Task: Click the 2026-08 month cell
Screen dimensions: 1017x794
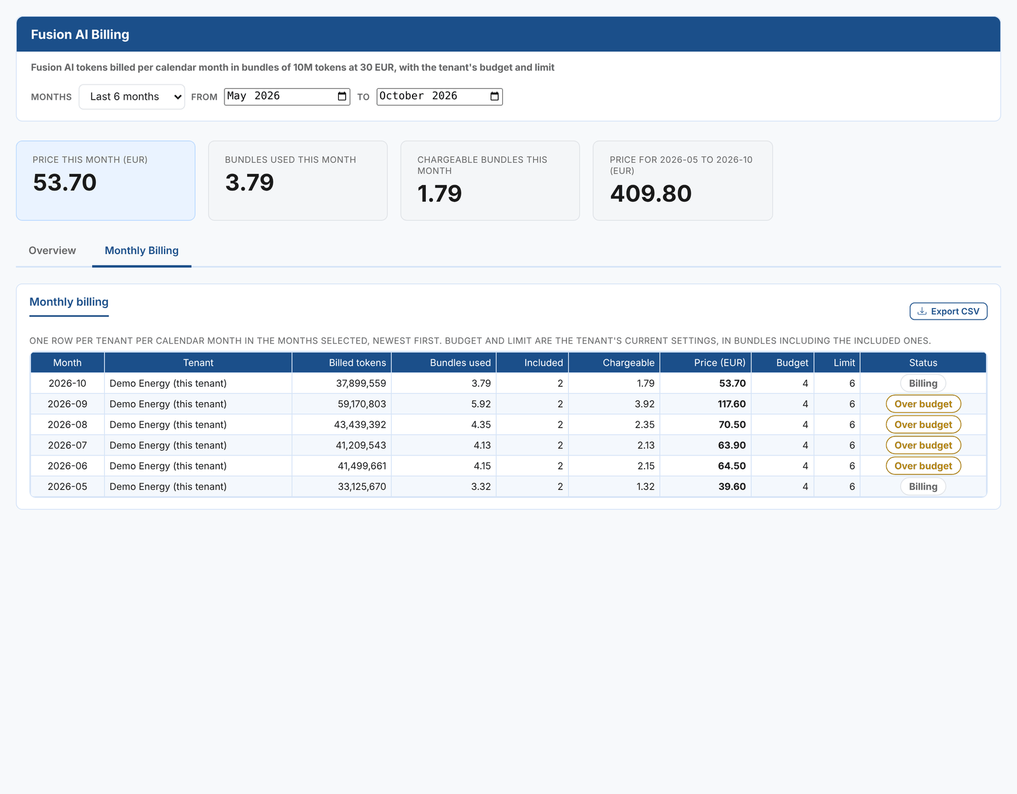Action: pos(67,425)
